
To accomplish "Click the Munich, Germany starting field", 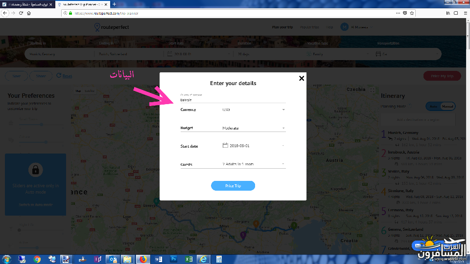I will tap(60, 54).
